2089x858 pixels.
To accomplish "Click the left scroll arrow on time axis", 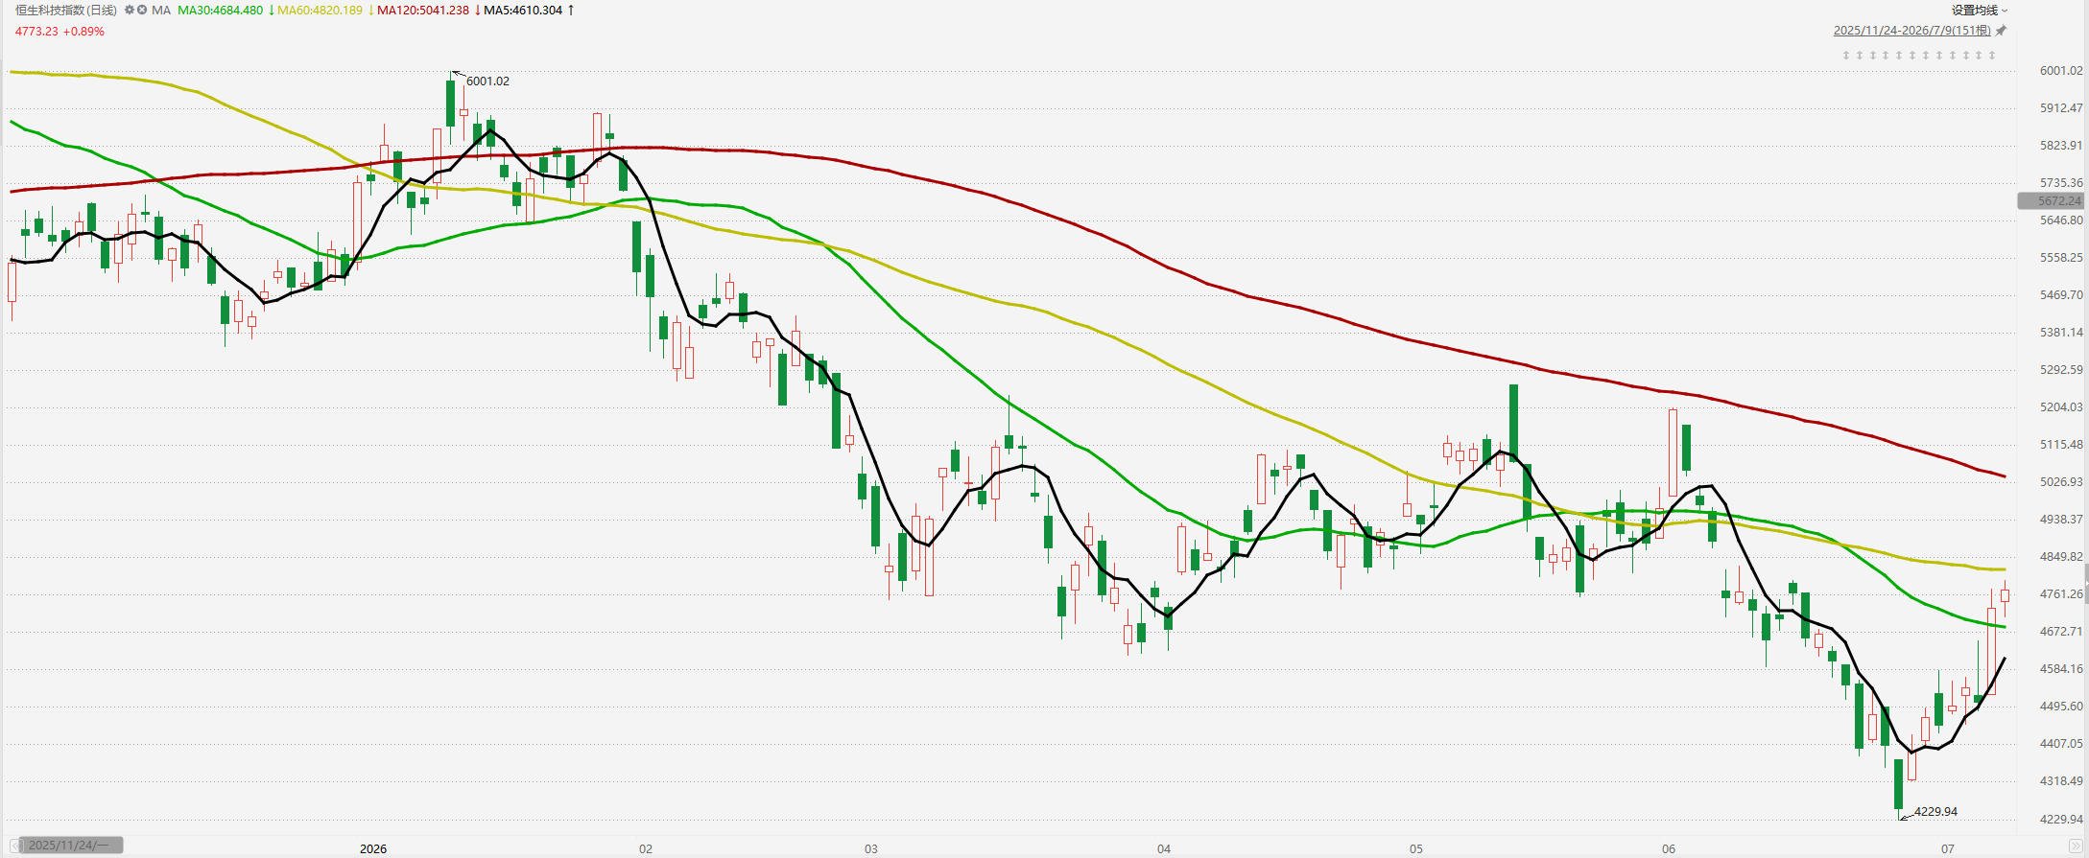I will 15,846.
